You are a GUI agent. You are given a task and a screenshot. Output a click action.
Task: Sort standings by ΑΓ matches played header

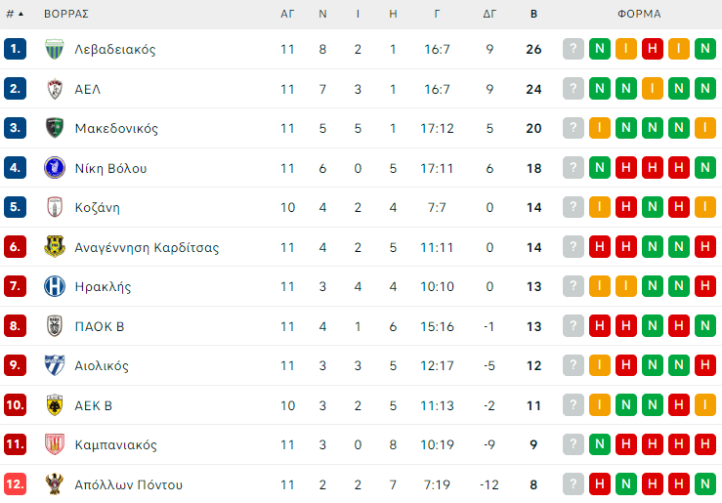point(287,14)
